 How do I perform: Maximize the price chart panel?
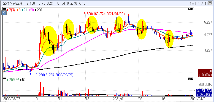pos(189,9)
